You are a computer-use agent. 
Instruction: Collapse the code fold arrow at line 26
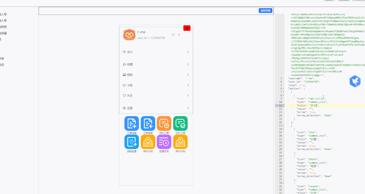(x=283, y=156)
